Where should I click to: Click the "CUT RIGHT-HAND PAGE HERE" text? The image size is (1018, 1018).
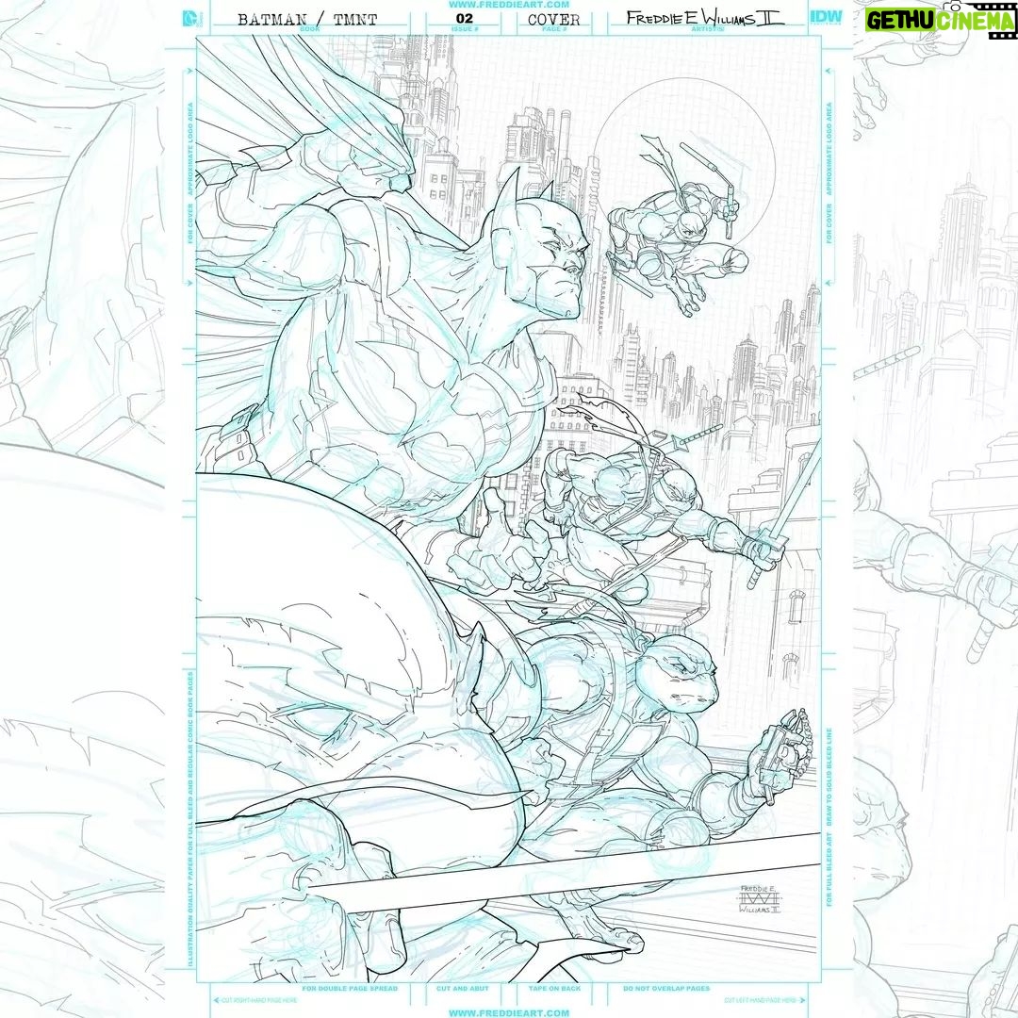pyautogui.click(x=259, y=1000)
